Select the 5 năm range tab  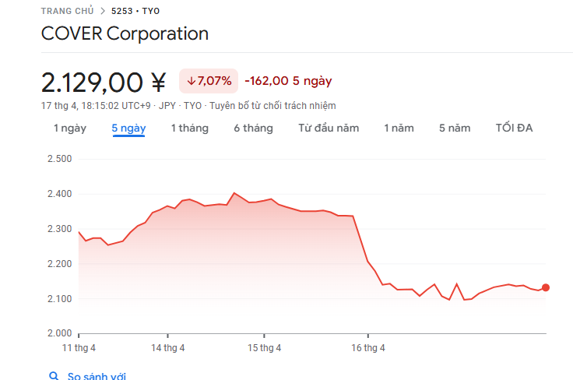(x=455, y=128)
